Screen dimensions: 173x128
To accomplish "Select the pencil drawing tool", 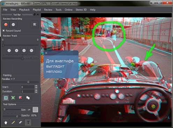I will 13,122.
